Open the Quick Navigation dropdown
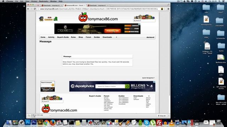 pyautogui.click(x=148, y=78)
